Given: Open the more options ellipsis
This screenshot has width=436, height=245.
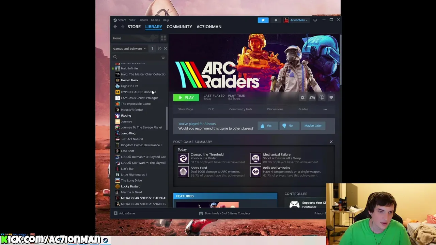Looking at the screenshot, I should click(325, 110).
